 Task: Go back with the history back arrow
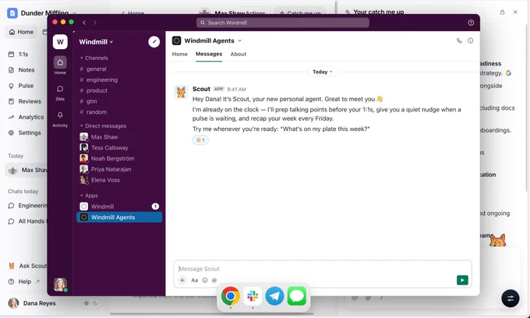pos(84,23)
